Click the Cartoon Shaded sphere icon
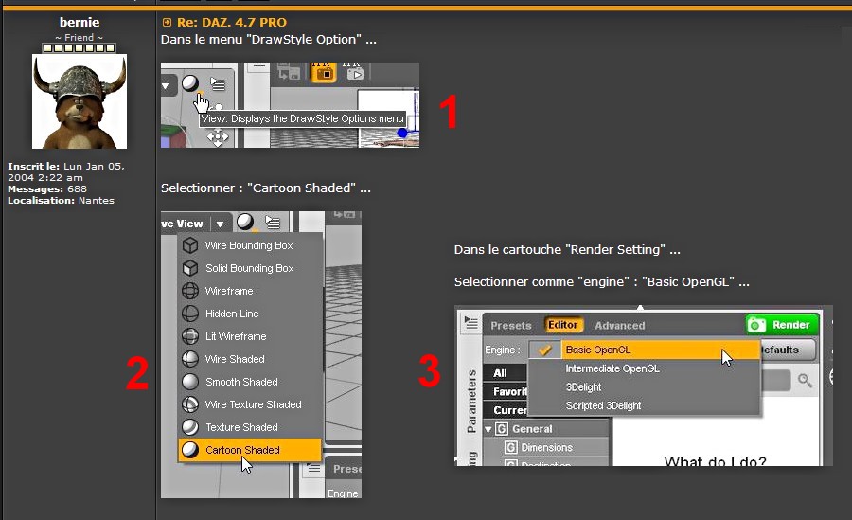 190,450
